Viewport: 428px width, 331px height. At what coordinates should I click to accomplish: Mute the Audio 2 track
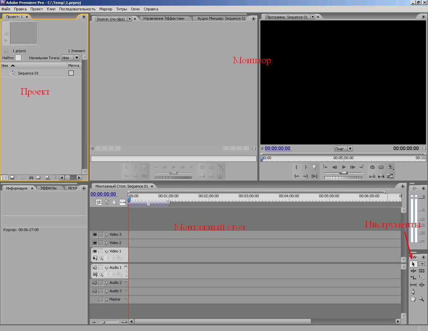point(95,283)
